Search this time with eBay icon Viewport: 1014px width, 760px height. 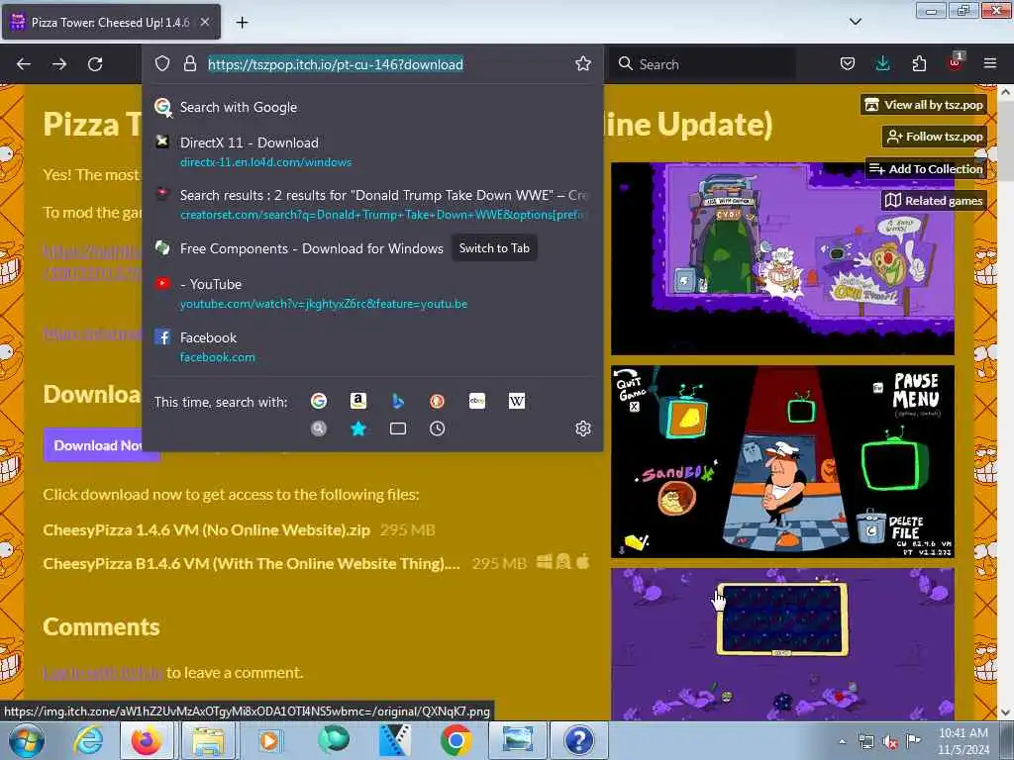(x=476, y=402)
